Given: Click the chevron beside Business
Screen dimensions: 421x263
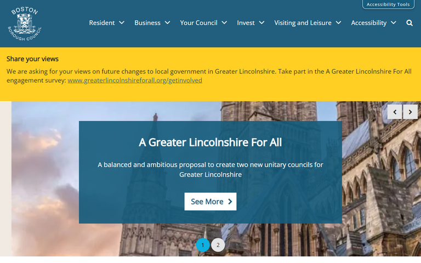Looking at the screenshot, I should click(167, 23).
